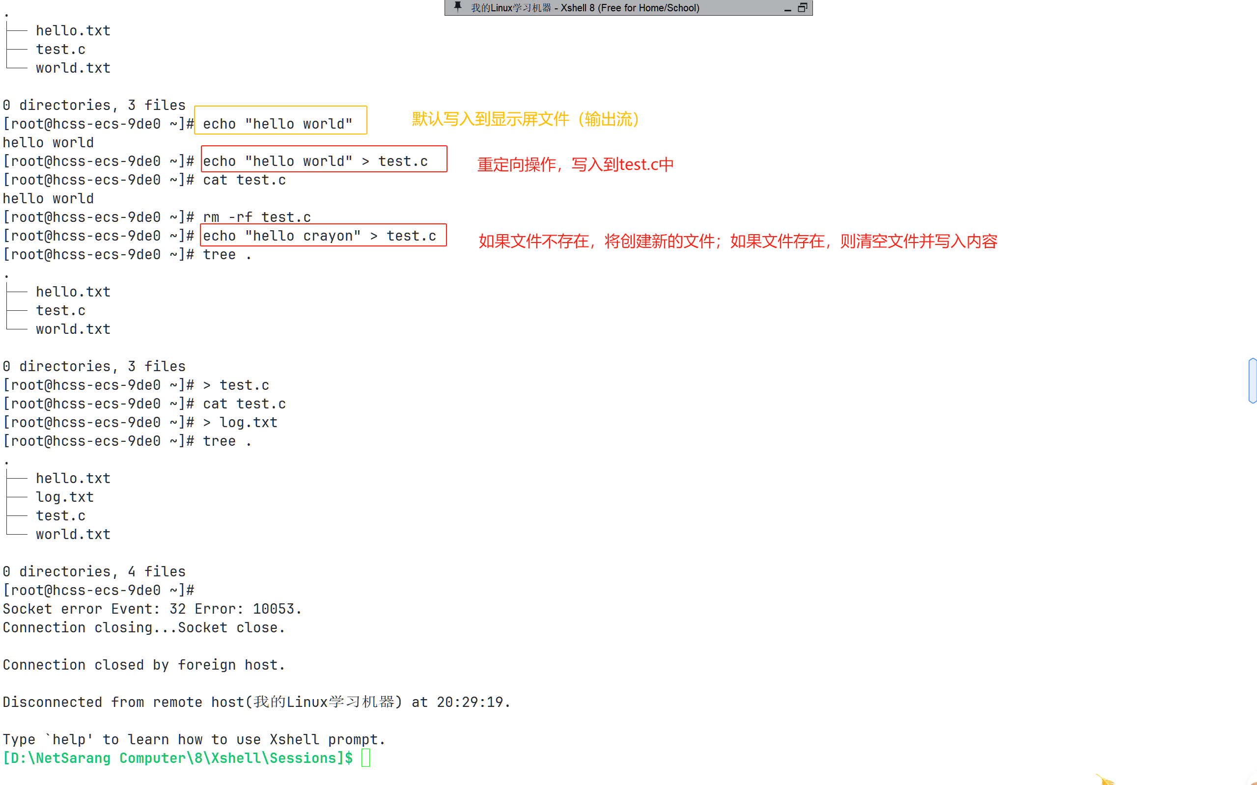Click the '0 directories, 4 files' summary line

pos(94,571)
